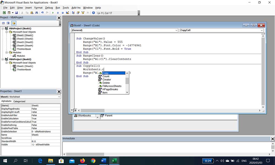This screenshot has height=165, width=275.
Task: Click the Insert UserForm toolbar icon
Action: click(9, 13)
